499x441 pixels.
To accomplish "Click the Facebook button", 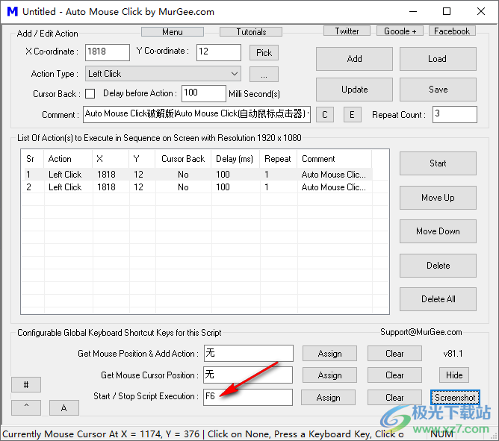I will [452, 31].
